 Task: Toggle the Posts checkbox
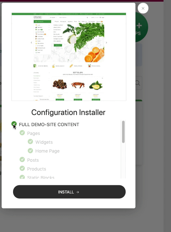(x=22, y=159)
